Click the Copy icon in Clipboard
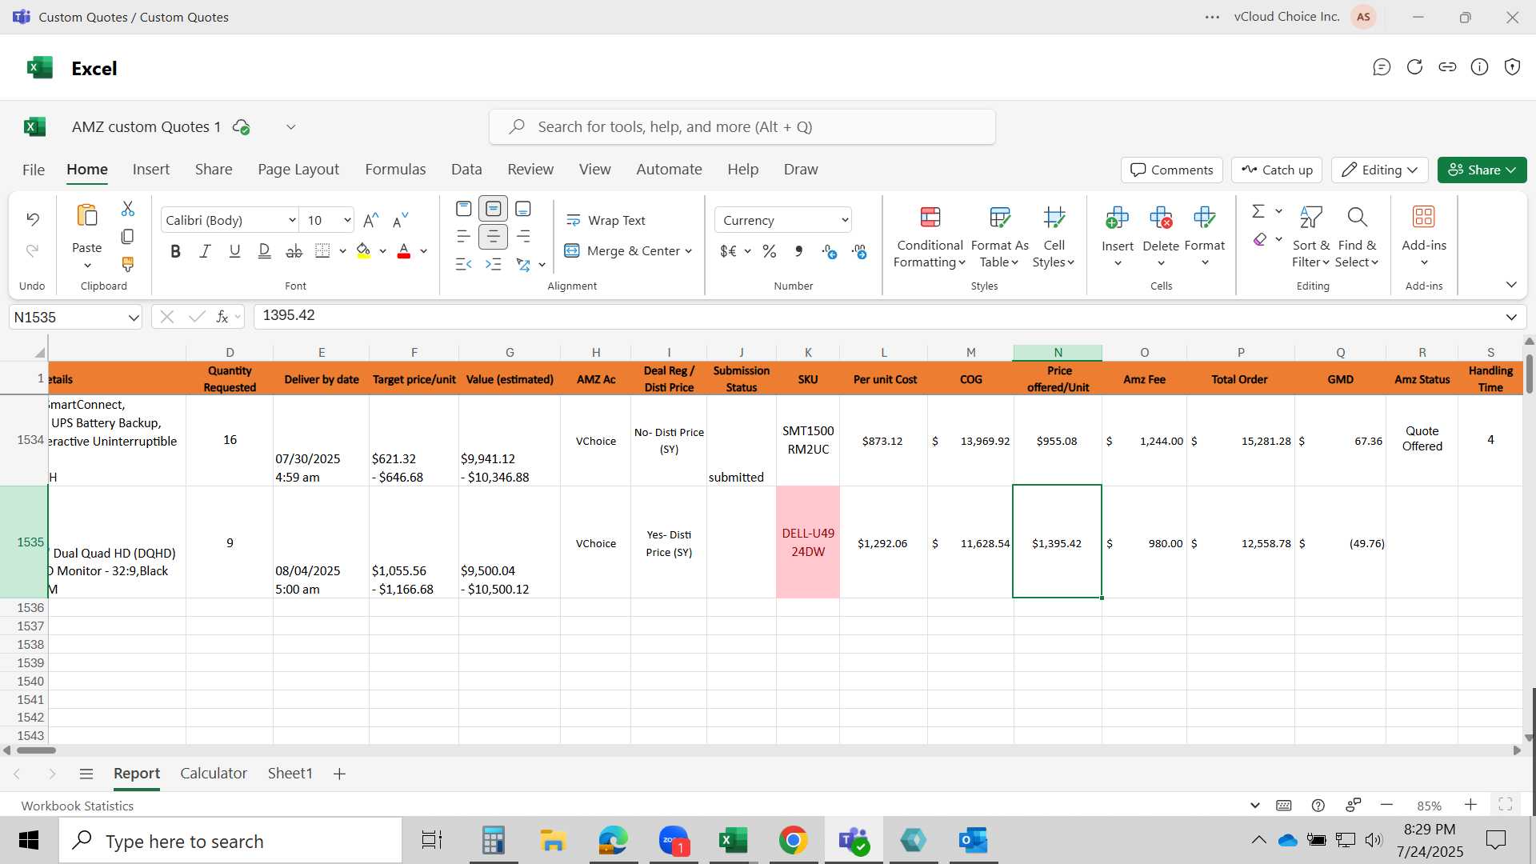This screenshot has height=864, width=1536. [128, 237]
